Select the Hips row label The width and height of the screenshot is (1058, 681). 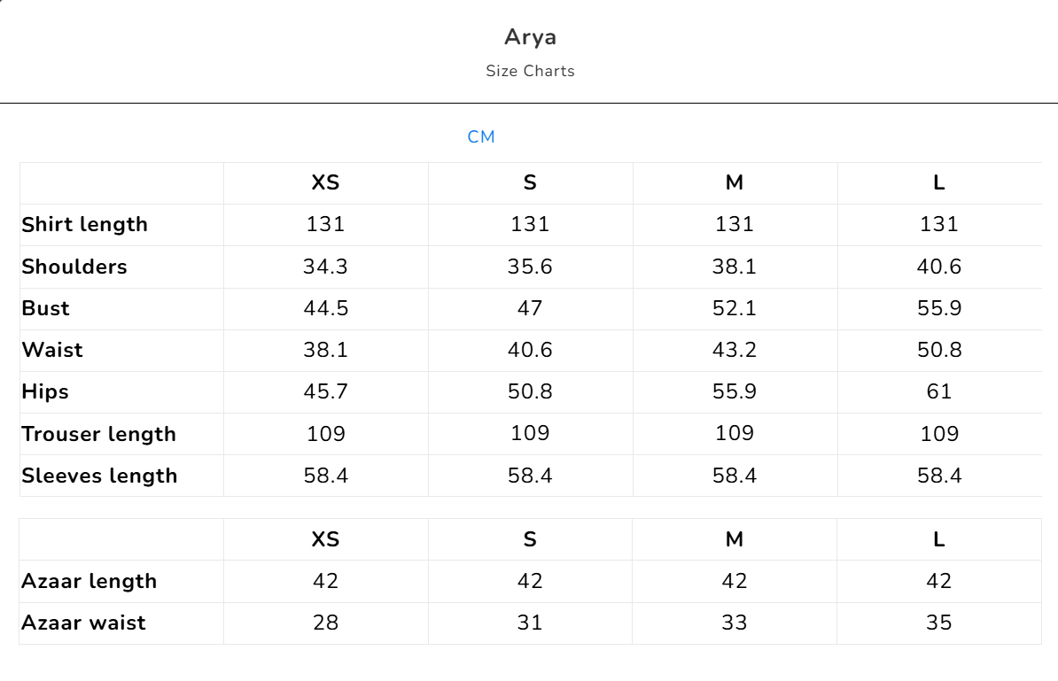click(x=45, y=391)
